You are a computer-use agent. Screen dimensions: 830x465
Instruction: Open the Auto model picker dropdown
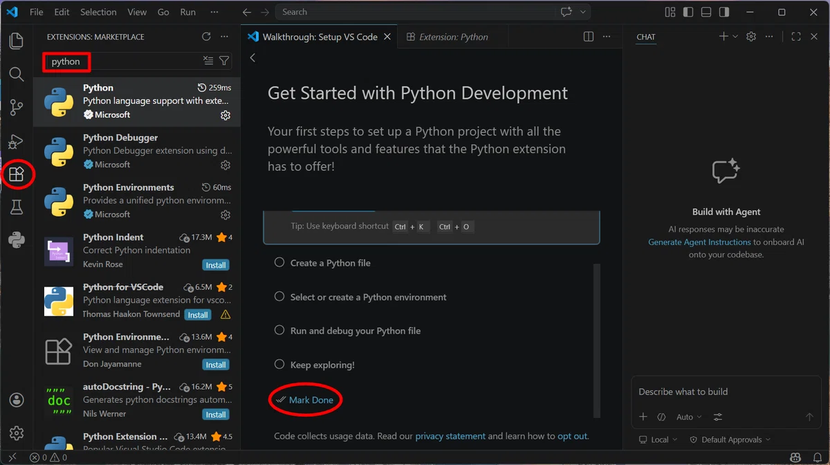pos(689,417)
